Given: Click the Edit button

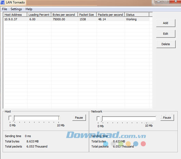Looking at the screenshot, I should tap(166, 34).
